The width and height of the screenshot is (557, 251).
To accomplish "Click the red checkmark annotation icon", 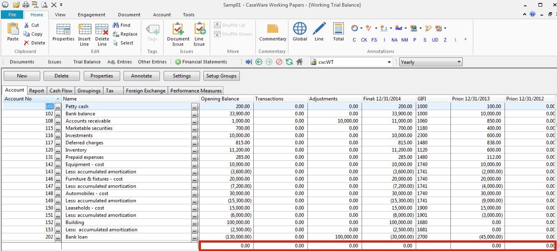I will click(368, 28).
